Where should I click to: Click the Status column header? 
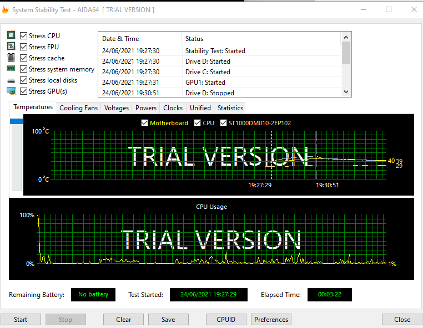tap(261, 39)
